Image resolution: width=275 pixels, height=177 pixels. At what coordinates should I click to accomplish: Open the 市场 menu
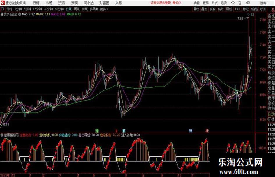(x=49, y=3)
